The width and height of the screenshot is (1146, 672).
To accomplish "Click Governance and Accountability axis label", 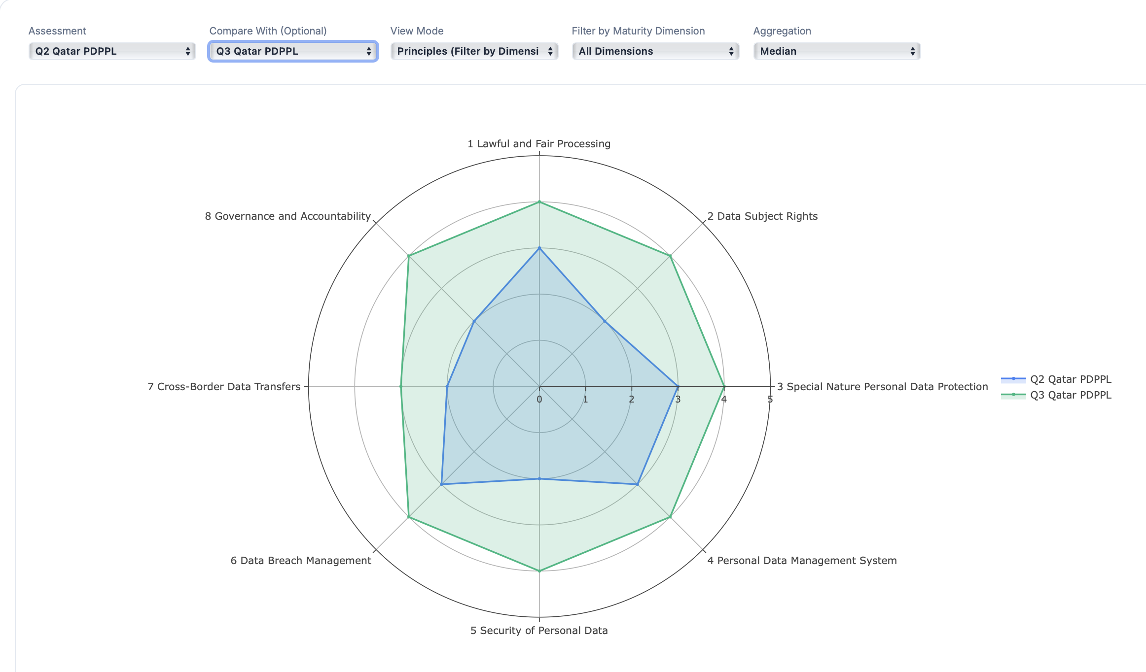I will (288, 216).
